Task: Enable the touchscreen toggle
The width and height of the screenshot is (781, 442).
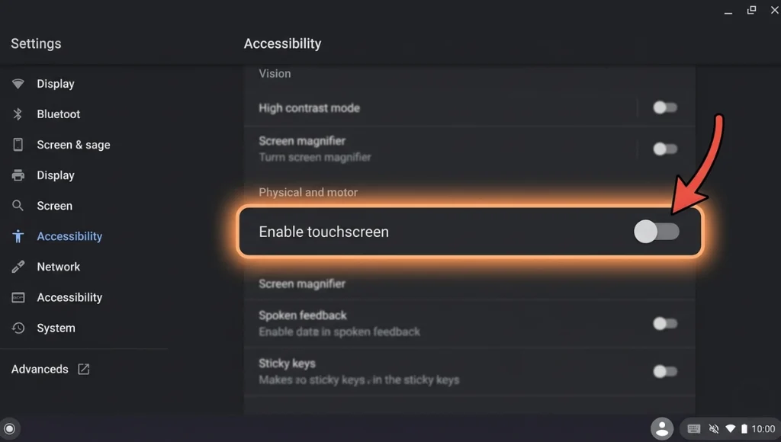Action: click(x=657, y=231)
